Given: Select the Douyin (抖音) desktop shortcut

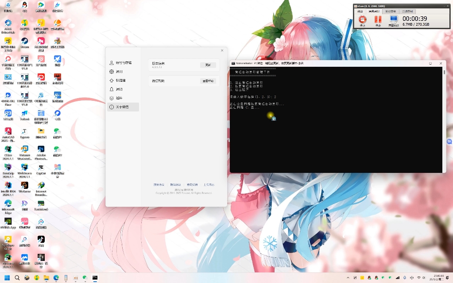Looking at the screenshot, I should (41, 241).
